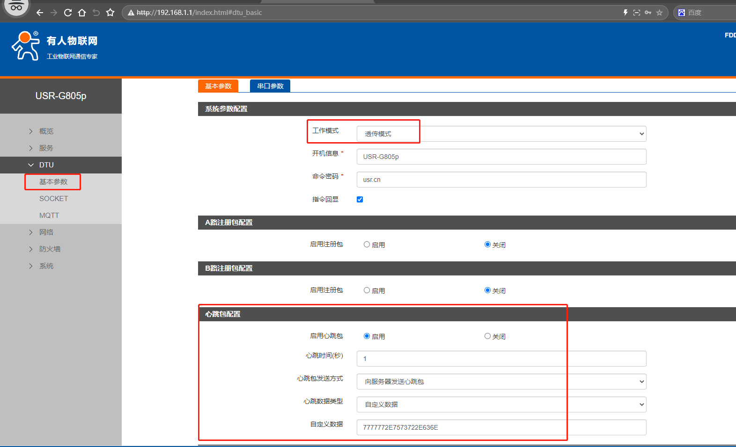Select the 基本参数 orange tab
Screen dimensions: 736x447
click(218, 86)
